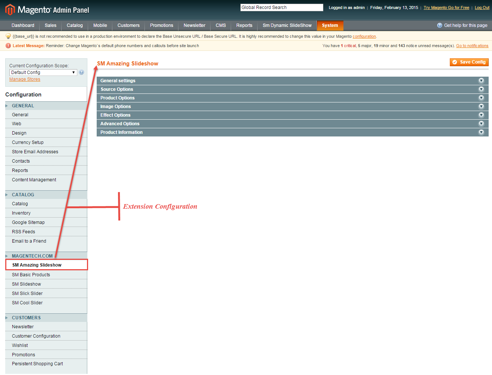Click the Magento logo icon

click(x=10, y=10)
